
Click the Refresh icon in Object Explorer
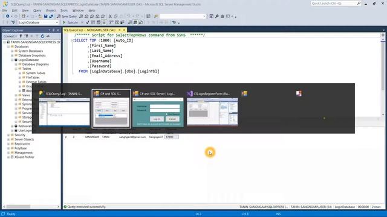pyautogui.click(x=42, y=36)
